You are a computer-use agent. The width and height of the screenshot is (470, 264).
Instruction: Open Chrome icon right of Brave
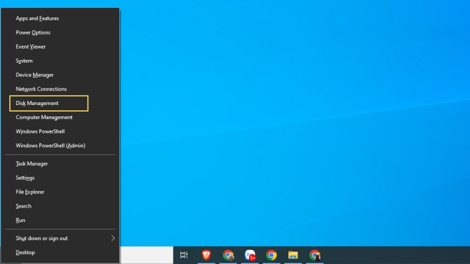(x=228, y=255)
